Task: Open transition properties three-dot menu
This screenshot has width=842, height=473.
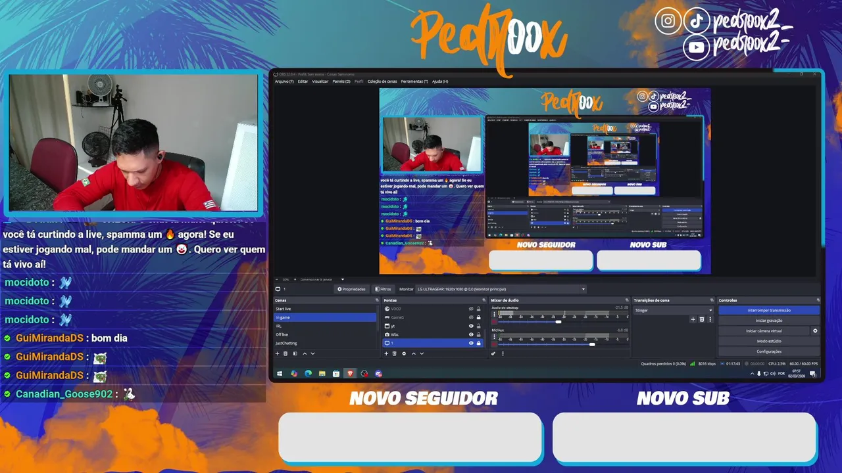Action: click(x=710, y=319)
